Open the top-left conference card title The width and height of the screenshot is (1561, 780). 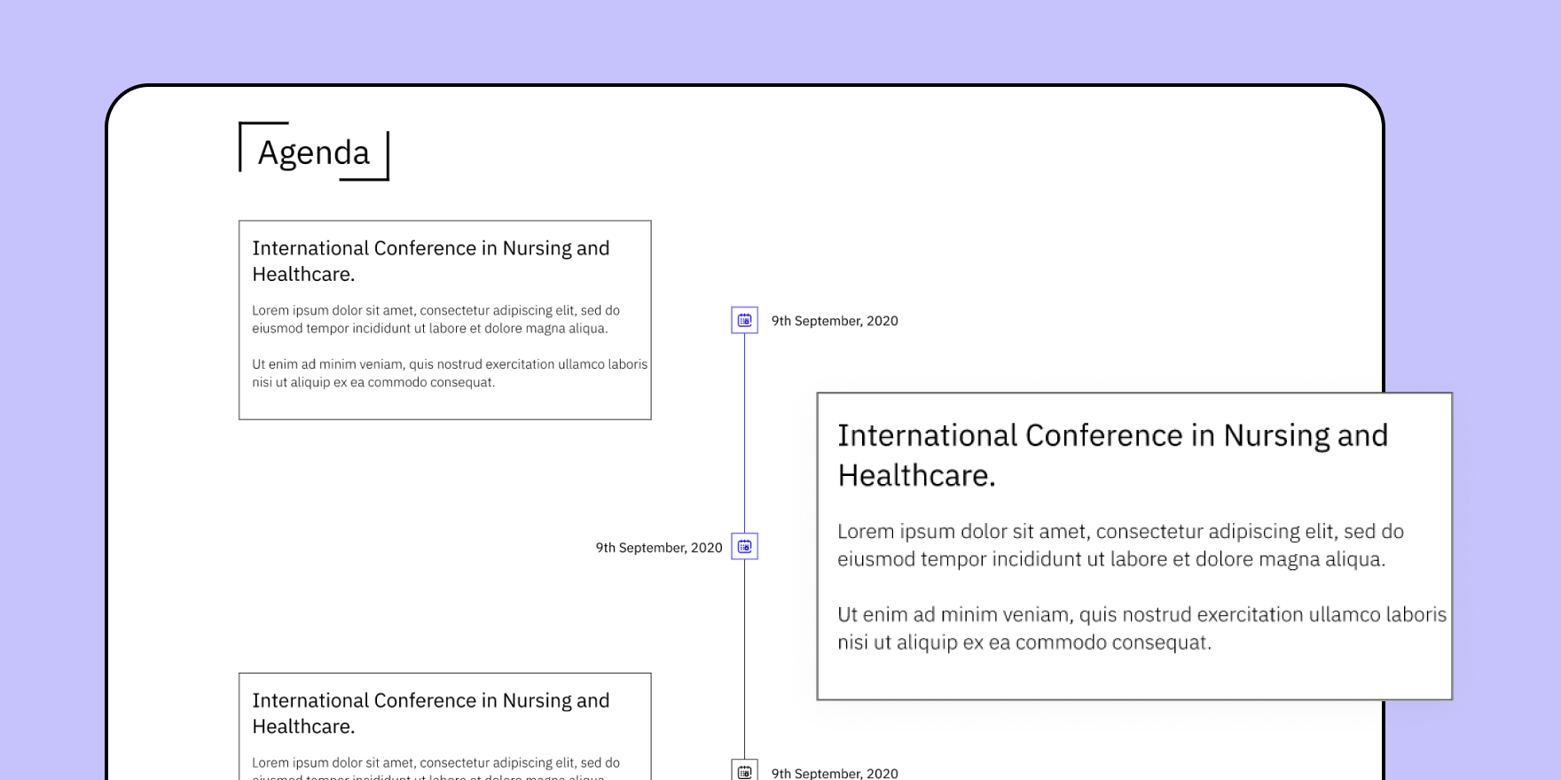[430, 261]
